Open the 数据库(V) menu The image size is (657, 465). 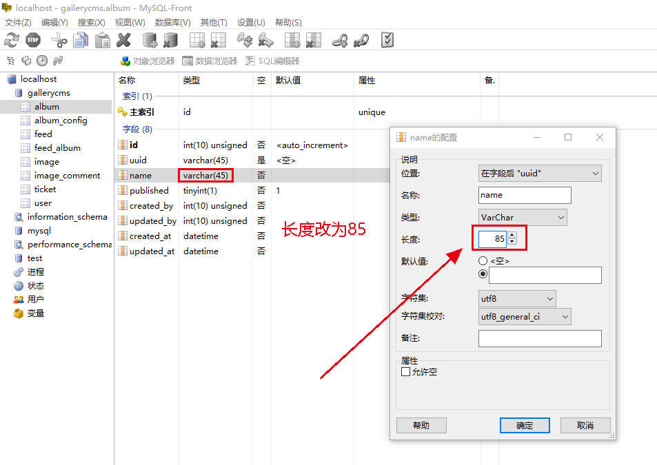(x=172, y=23)
